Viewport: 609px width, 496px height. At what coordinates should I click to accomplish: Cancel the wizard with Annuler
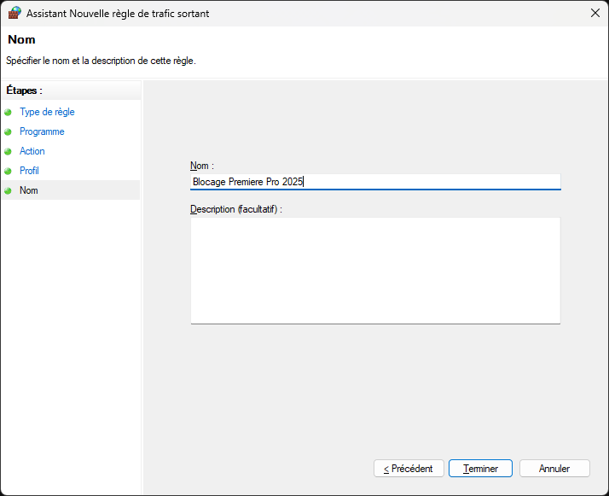pos(554,469)
